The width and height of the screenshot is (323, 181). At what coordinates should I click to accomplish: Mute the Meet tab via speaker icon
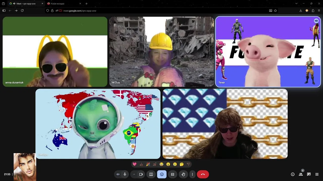point(14,4)
